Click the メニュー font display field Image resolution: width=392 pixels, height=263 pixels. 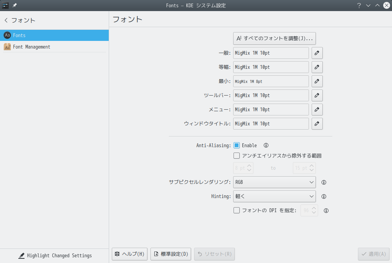pos(271,110)
